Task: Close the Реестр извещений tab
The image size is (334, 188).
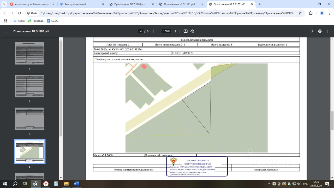Action: (x=103, y=4)
